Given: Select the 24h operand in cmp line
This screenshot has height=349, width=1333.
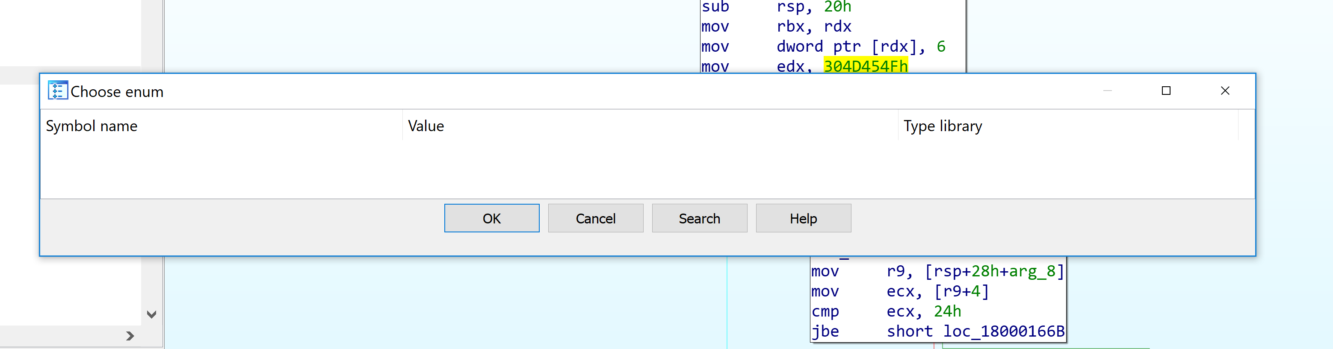Looking at the screenshot, I should (x=947, y=311).
